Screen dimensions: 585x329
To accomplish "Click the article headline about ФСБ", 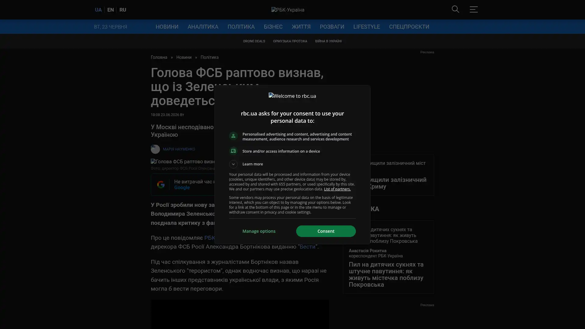I will (x=237, y=87).
